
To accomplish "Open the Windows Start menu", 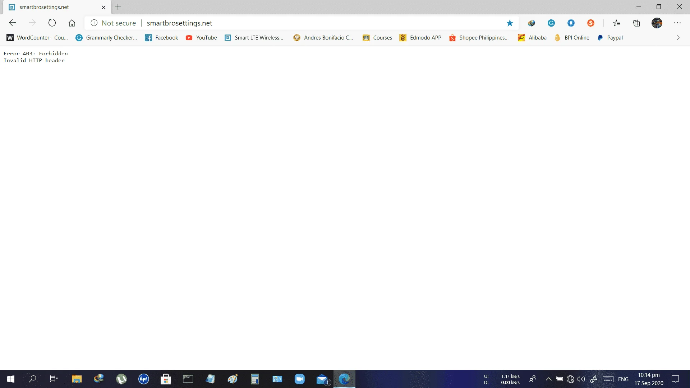I will 11,379.
